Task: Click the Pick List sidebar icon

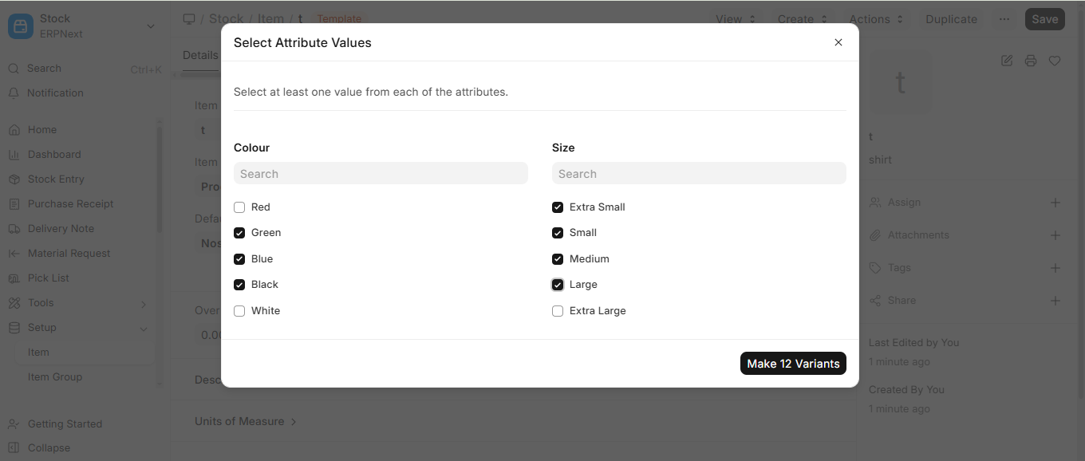Action: coord(14,278)
